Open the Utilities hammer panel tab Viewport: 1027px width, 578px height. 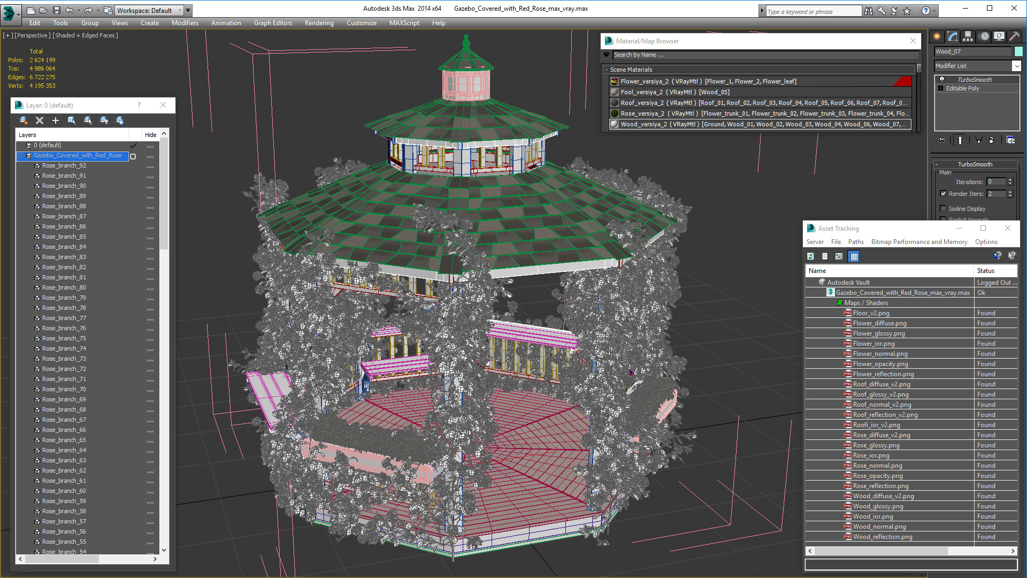[1014, 36]
